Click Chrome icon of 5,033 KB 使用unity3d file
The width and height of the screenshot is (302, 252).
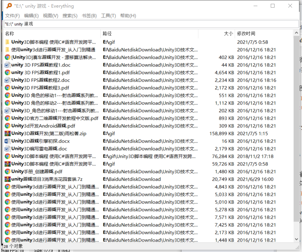[x=7, y=195]
